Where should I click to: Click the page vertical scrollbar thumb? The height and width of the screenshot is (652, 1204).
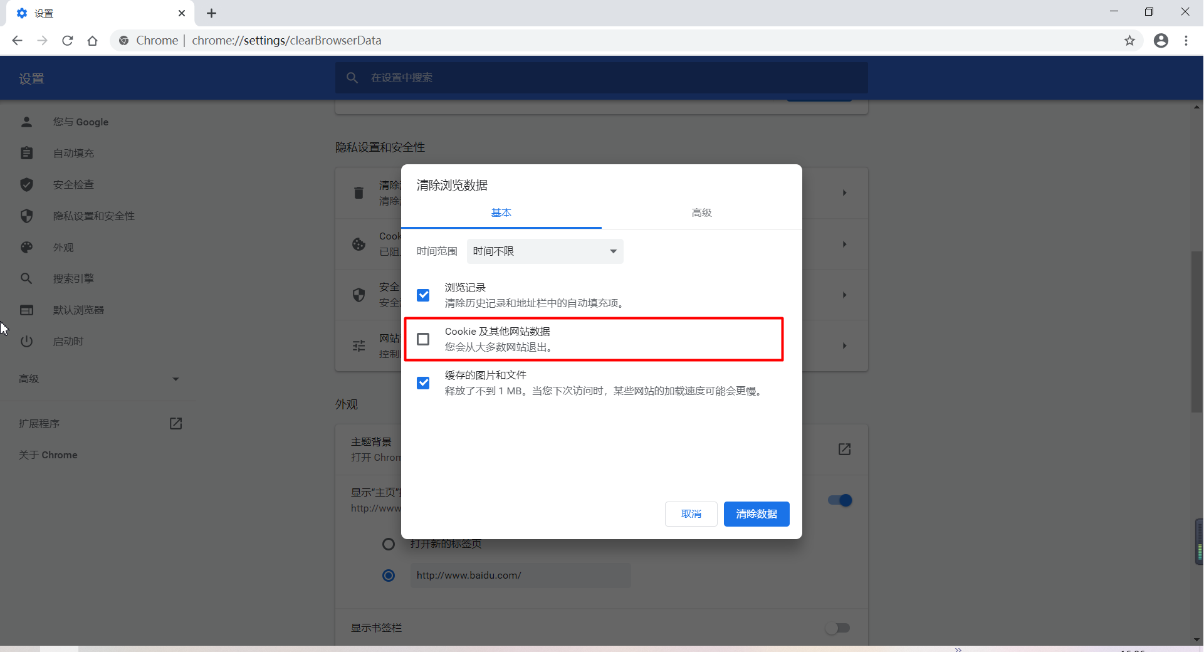[x=1196, y=332]
